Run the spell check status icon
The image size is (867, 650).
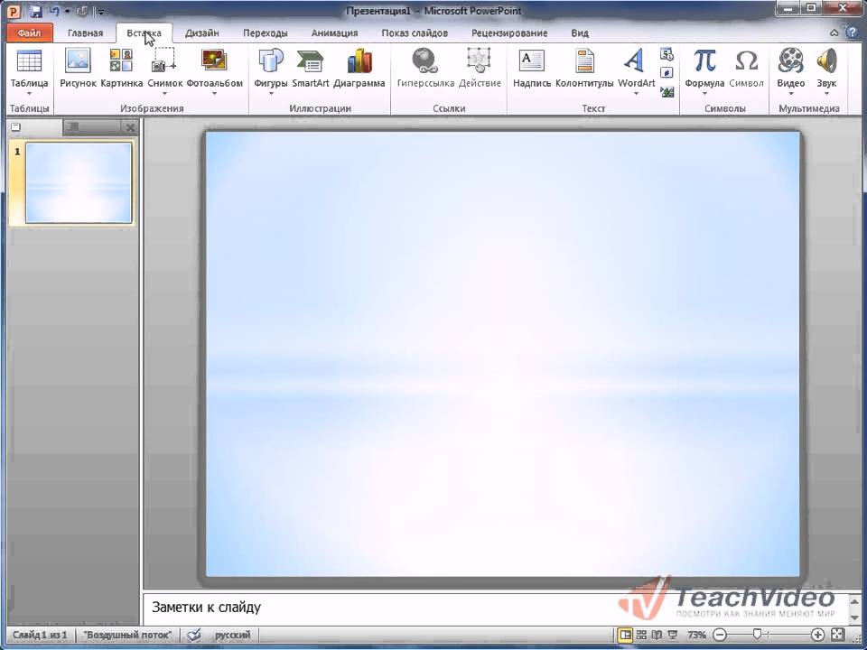(x=194, y=635)
